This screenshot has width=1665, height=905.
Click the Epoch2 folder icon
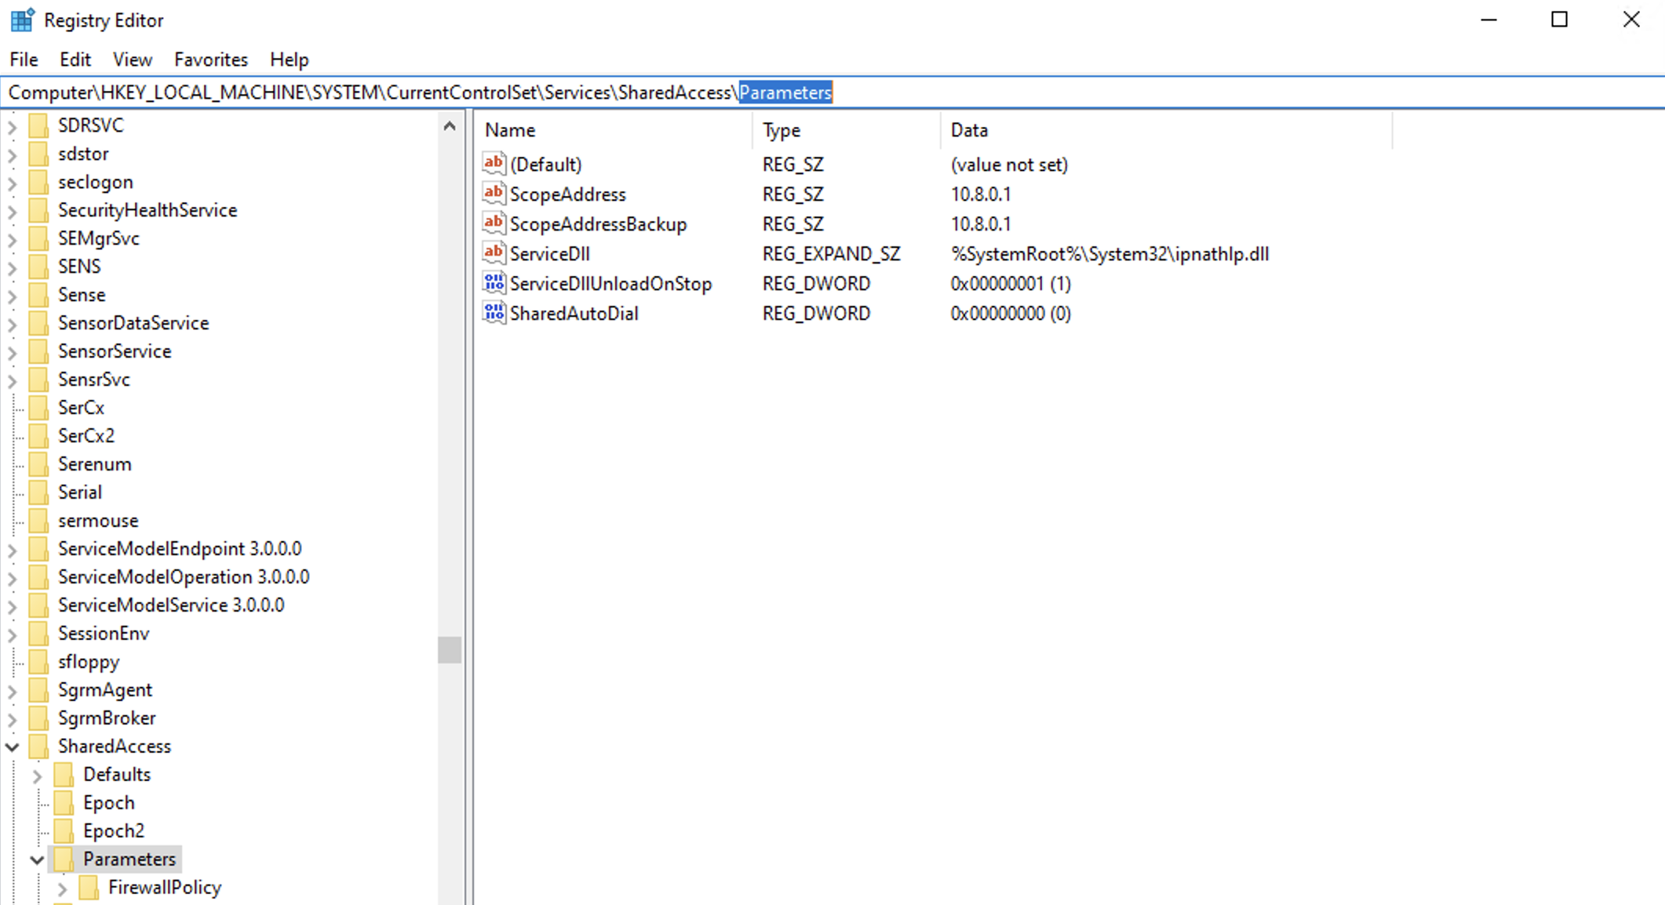click(x=64, y=831)
